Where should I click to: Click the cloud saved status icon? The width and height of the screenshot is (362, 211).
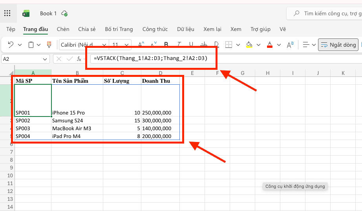64,13
